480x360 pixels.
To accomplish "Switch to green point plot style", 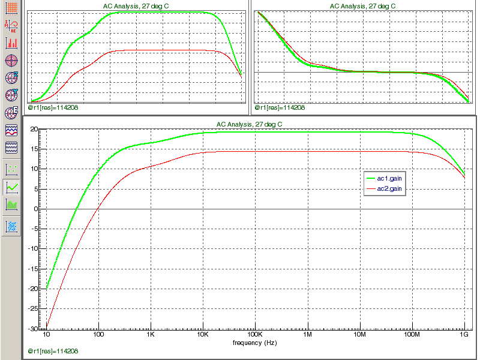I will (x=11, y=169).
